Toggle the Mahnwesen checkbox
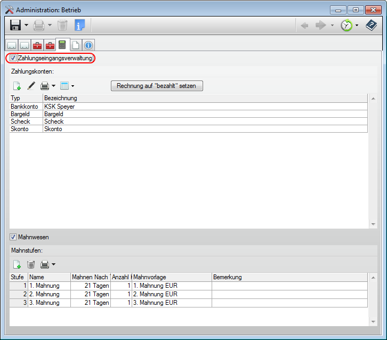 (x=13, y=237)
